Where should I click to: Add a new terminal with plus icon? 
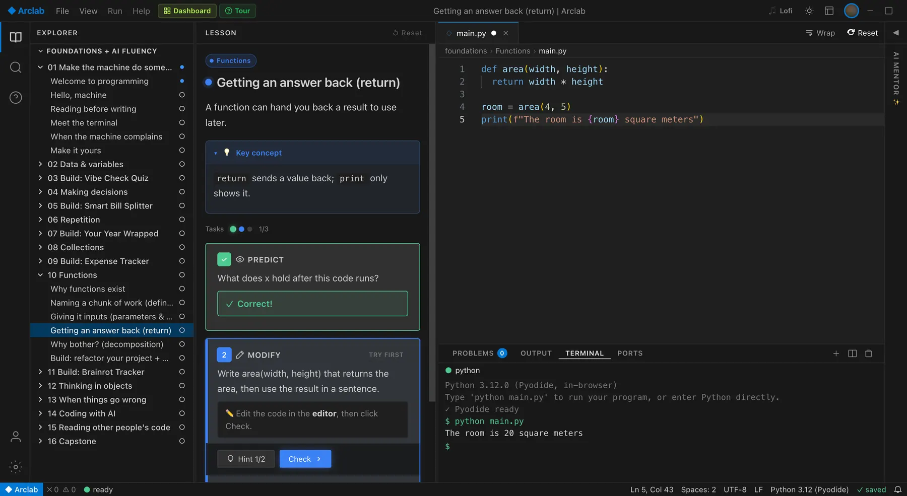[836, 353]
